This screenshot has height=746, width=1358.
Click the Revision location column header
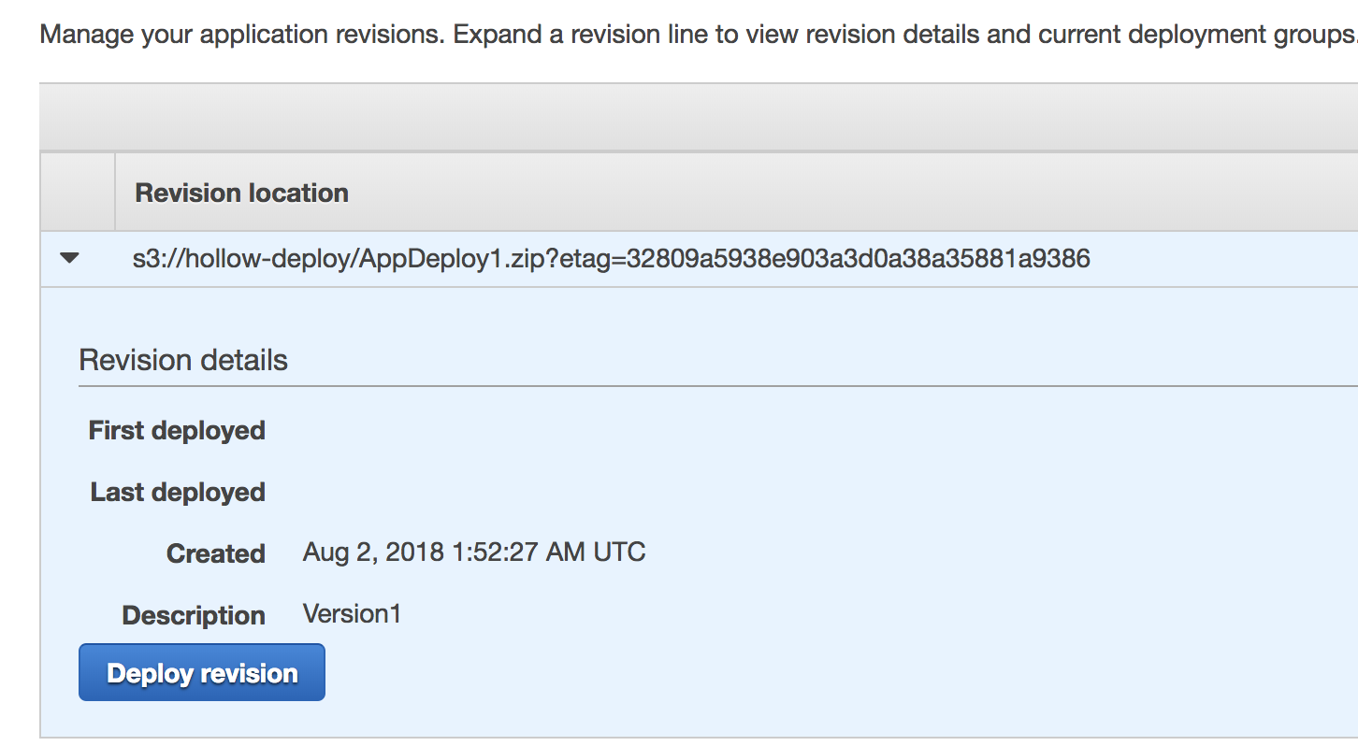tap(241, 193)
